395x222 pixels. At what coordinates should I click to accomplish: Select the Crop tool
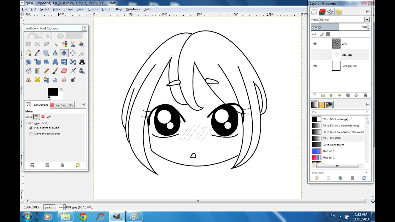pyautogui.click(x=82, y=53)
